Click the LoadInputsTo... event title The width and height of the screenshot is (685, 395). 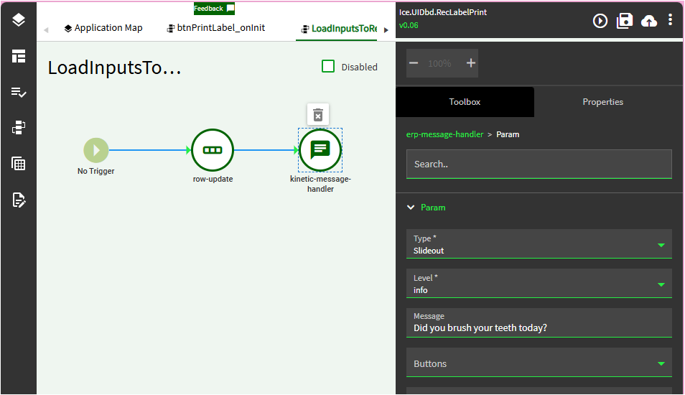coord(114,68)
